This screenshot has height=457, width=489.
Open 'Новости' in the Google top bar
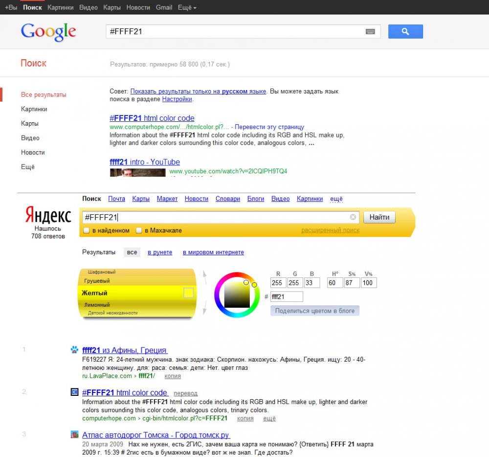pos(138,7)
